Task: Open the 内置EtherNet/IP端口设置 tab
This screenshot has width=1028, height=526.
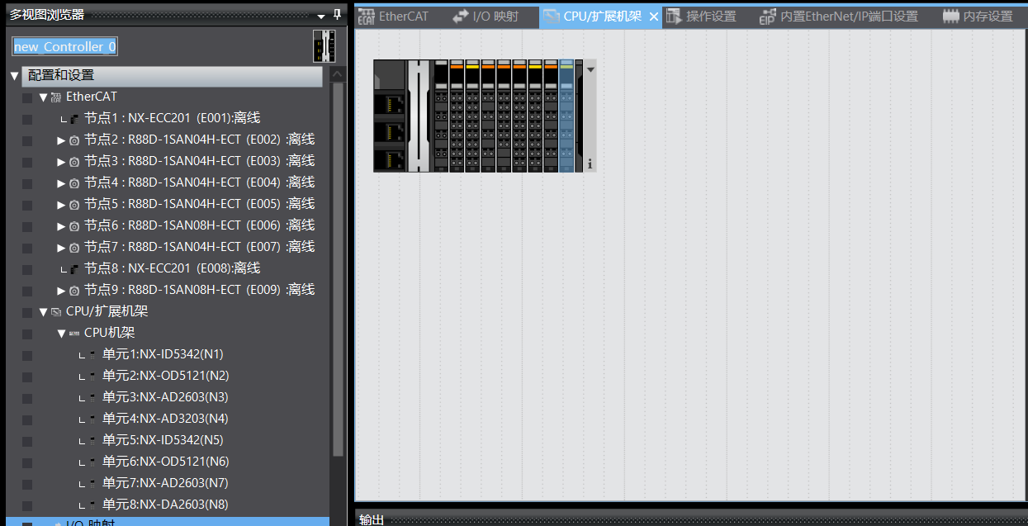Action: tap(838, 17)
